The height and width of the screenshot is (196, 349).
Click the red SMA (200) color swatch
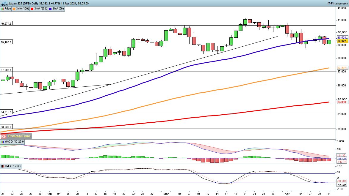[x=32, y=9]
